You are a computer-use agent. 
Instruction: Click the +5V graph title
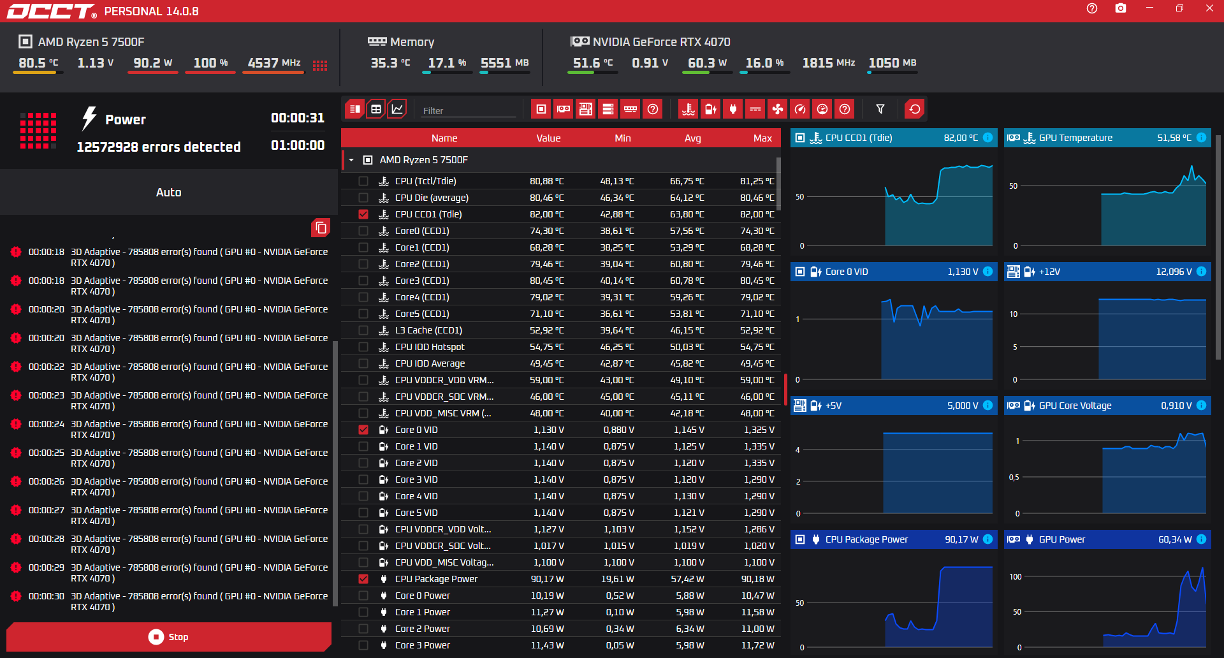point(833,406)
